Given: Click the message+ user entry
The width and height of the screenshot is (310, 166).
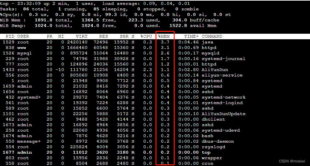Looking at the screenshot, I should [29, 142].
